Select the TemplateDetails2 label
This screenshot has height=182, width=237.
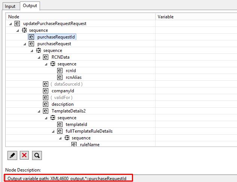[x=69, y=111]
